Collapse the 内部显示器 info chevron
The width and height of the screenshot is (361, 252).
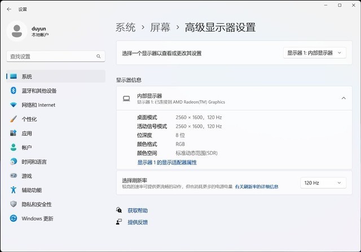(344, 98)
